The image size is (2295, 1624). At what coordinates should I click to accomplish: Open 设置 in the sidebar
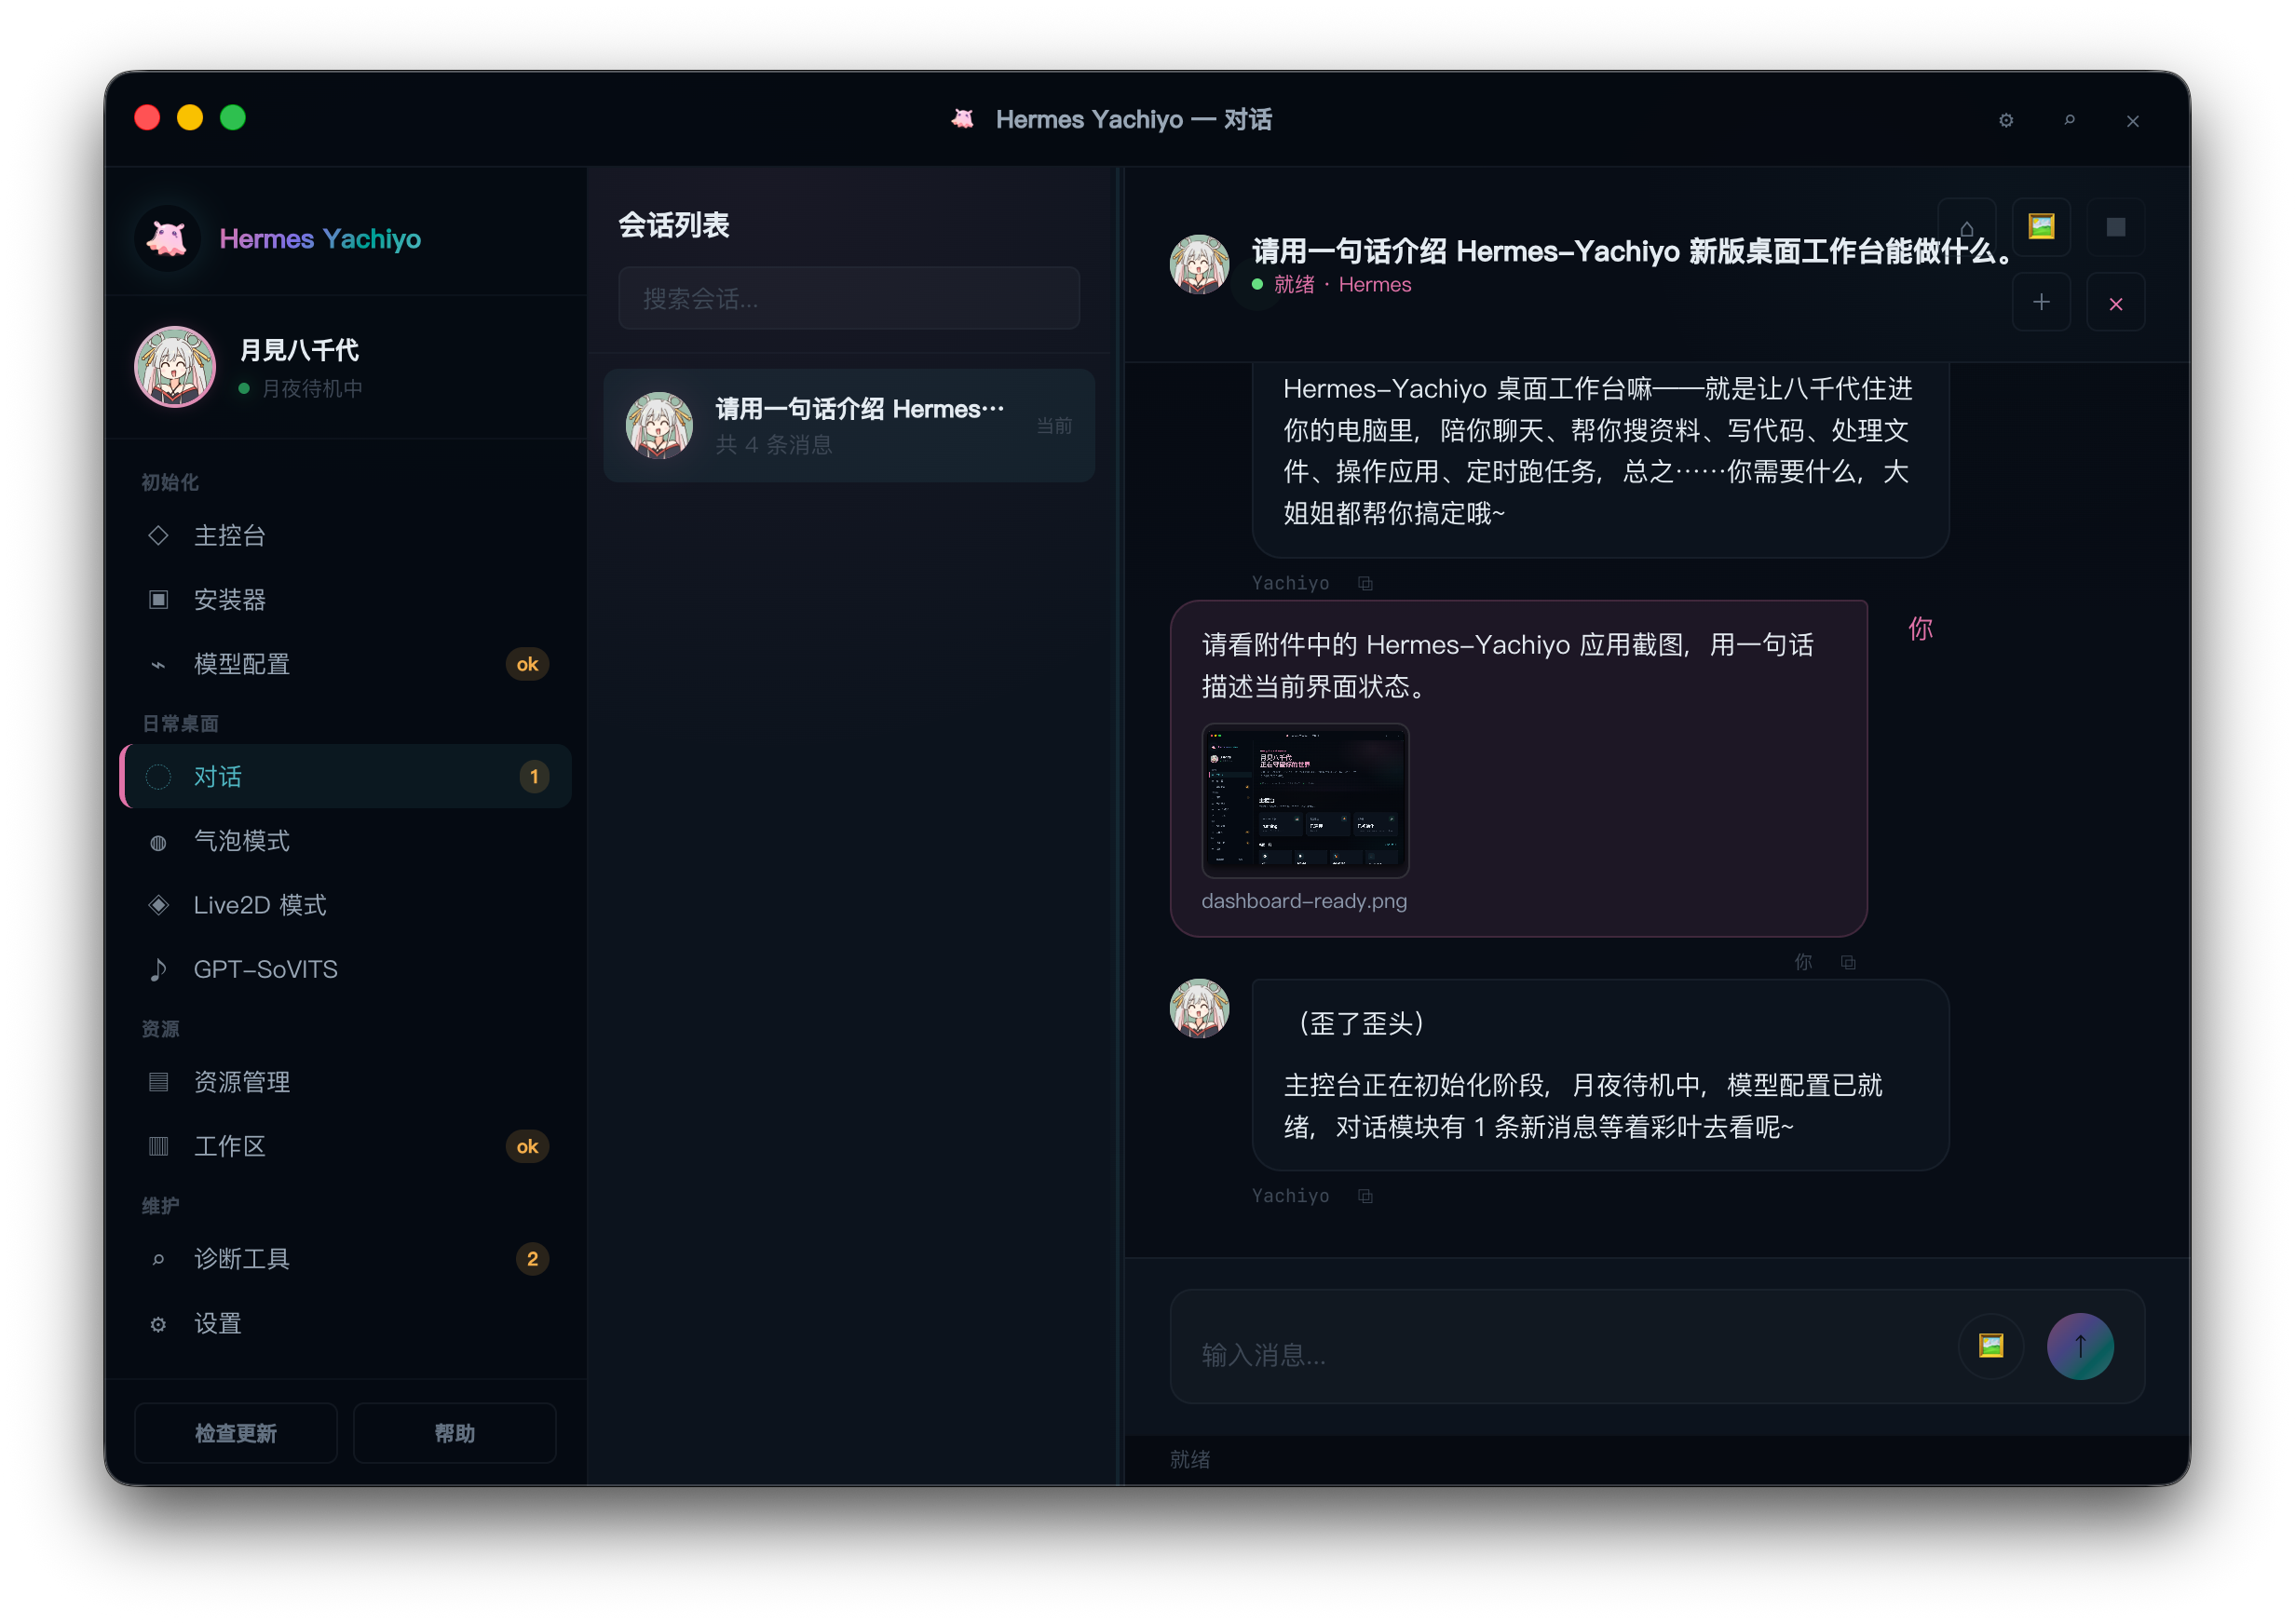(x=345, y=1323)
